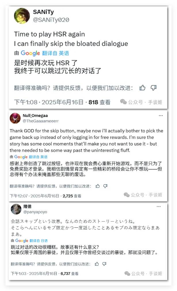
Task: Click 翻译自 日语 link in 隆徳 tweet
Action: tap(39, 241)
